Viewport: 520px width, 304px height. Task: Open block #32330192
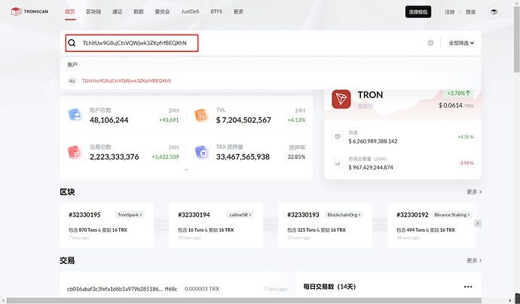tap(412, 214)
